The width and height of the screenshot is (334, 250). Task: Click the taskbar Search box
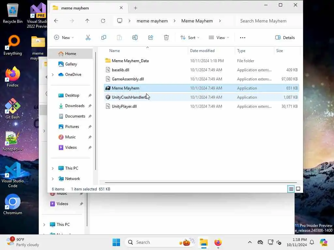pos(160,242)
